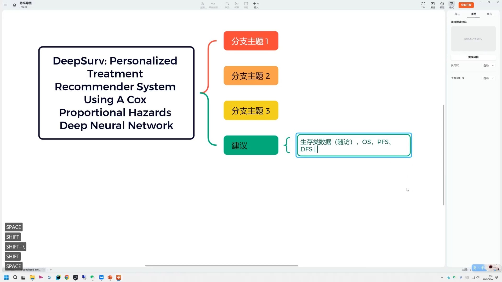Select the green 建议 branch node
The width and height of the screenshot is (502, 282).
point(251,145)
